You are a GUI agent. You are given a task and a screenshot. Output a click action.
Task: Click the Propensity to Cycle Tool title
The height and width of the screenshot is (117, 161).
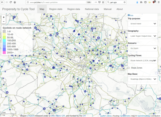19,9
